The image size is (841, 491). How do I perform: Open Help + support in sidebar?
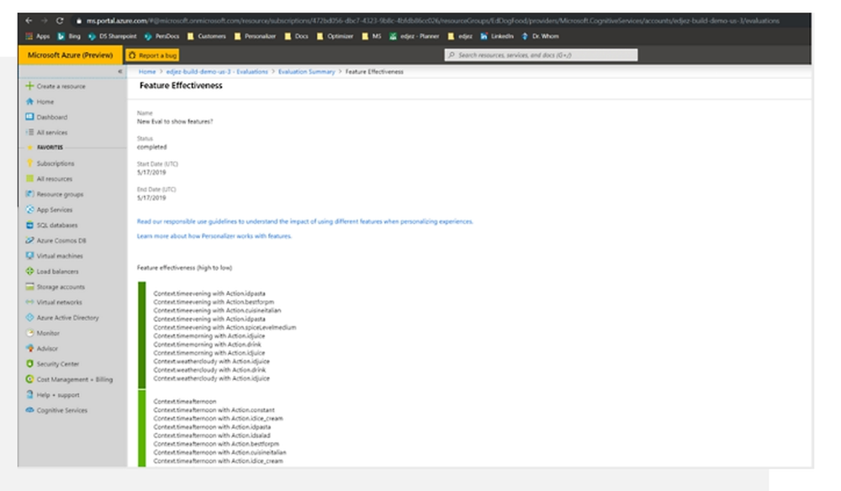pyautogui.click(x=52, y=395)
